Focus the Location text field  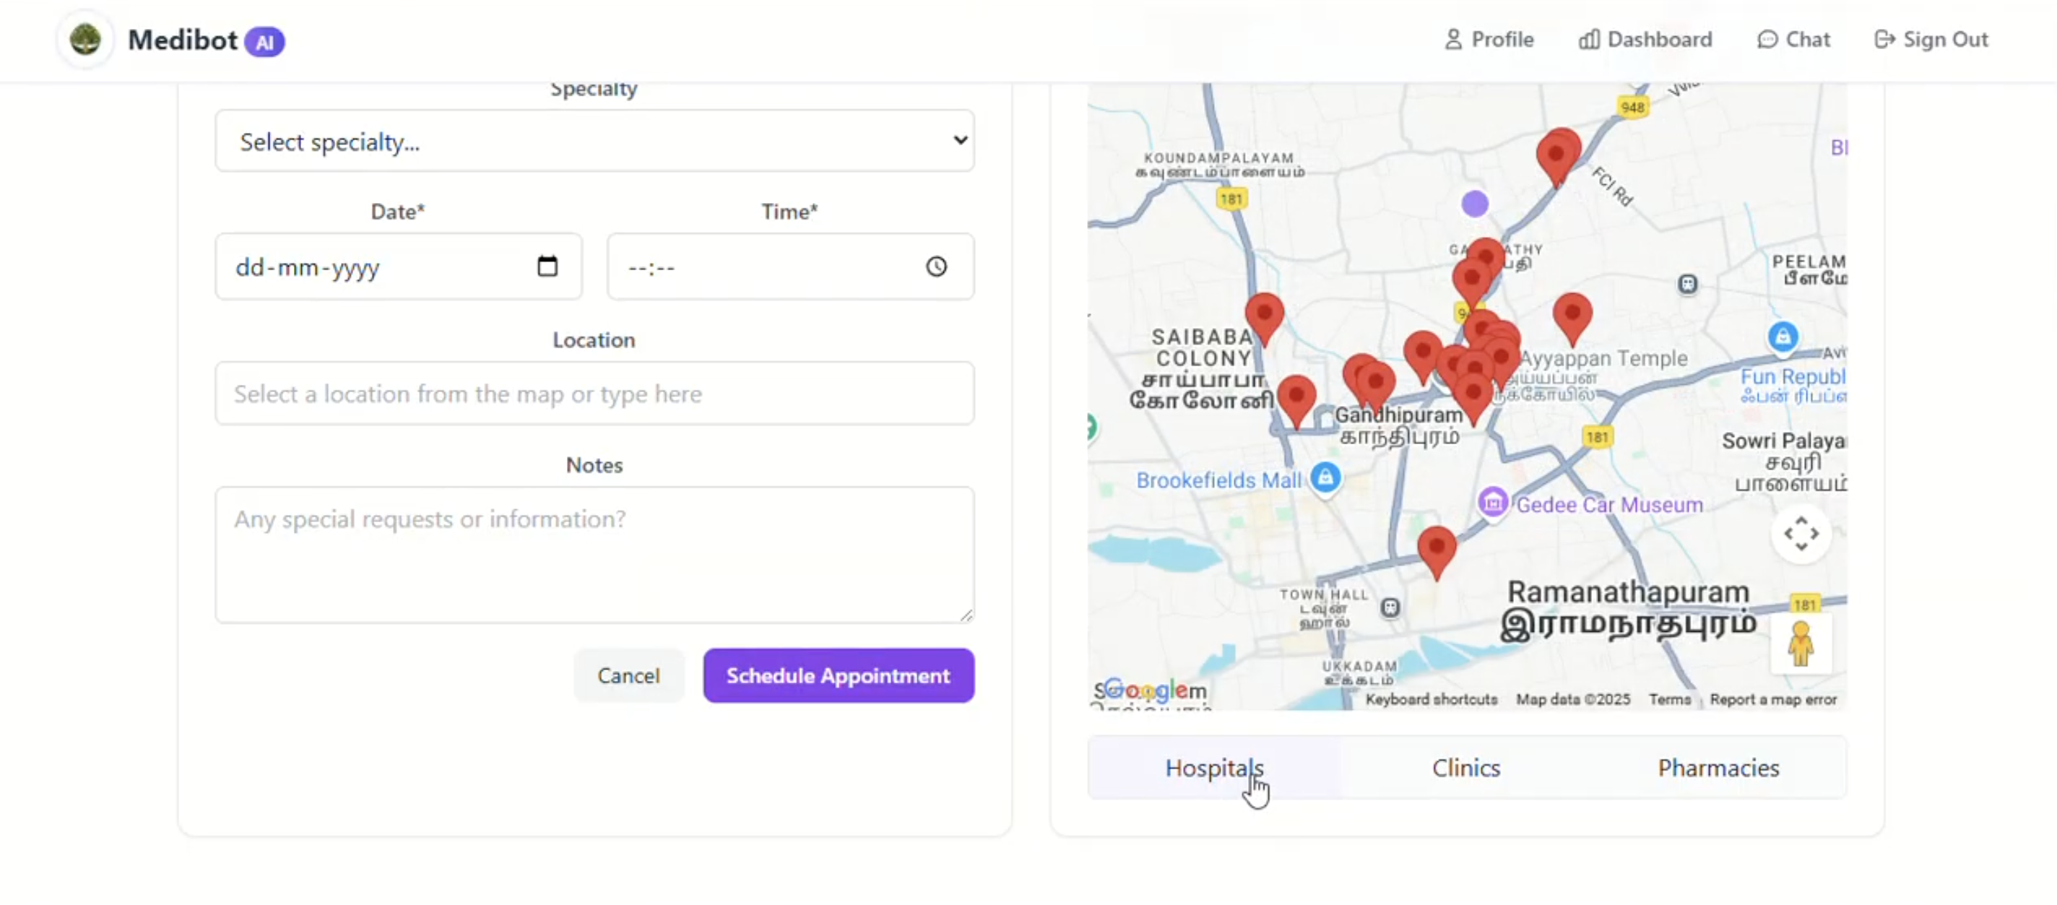tap(594, 394)
